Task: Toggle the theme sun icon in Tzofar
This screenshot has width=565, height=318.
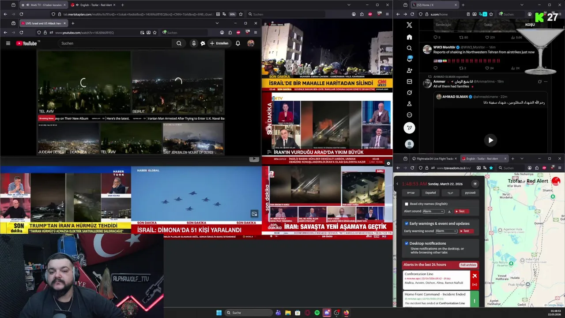Action: pyautogui.click(x=475, y=184)
